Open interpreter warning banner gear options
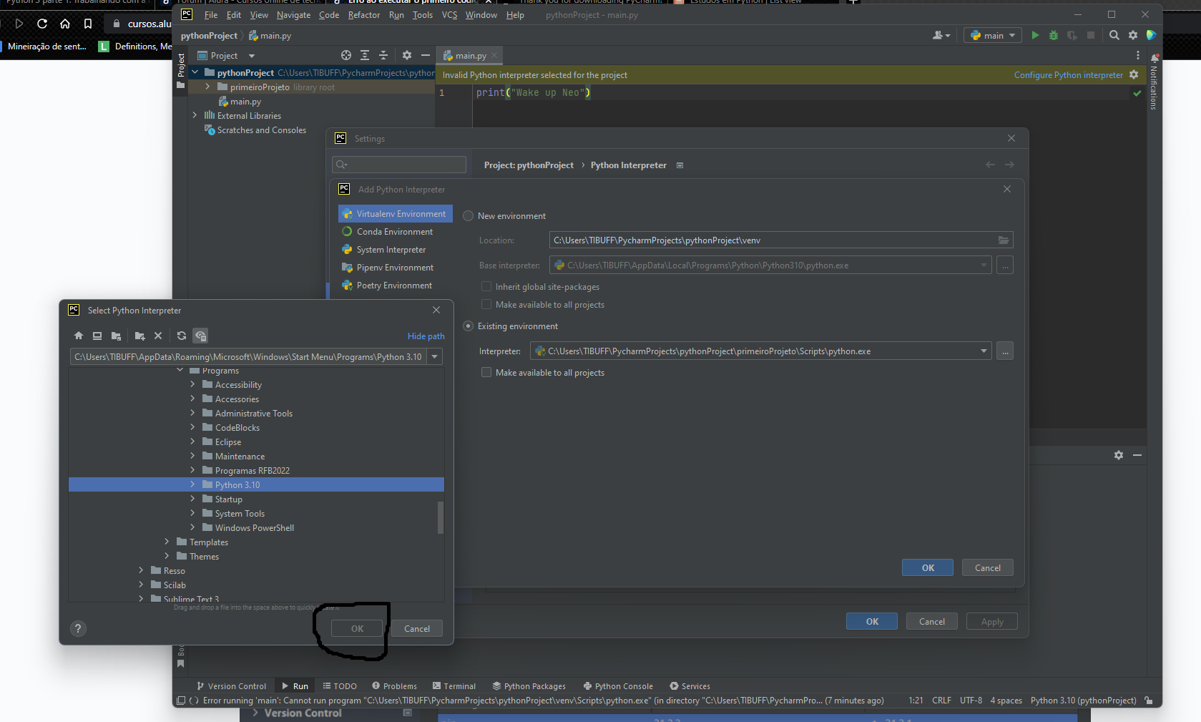Image resolution: width=1201 pixels, height=722 pixels. (1134, 74)
